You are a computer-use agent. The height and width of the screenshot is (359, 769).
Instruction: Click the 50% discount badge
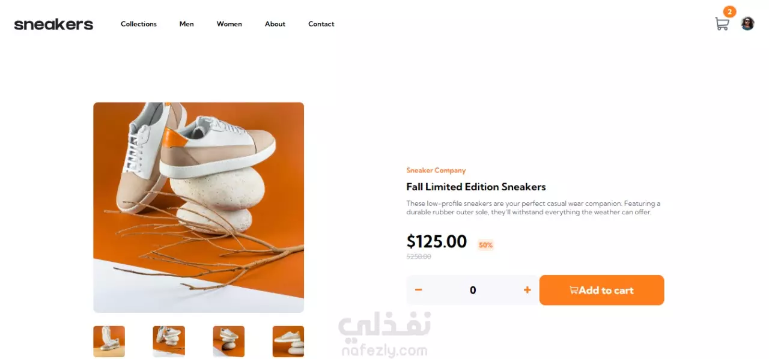(485, 245)
